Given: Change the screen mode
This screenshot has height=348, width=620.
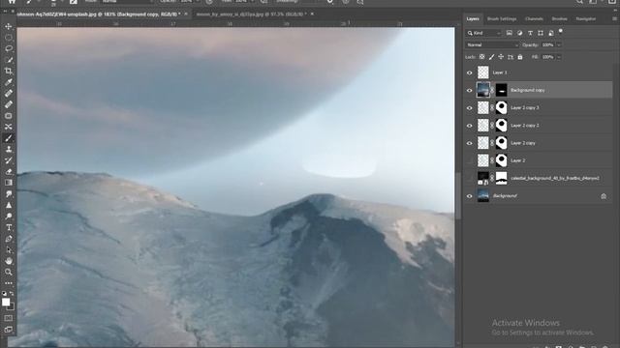Looking at the screenshot, I should click(x=9, y=329).
